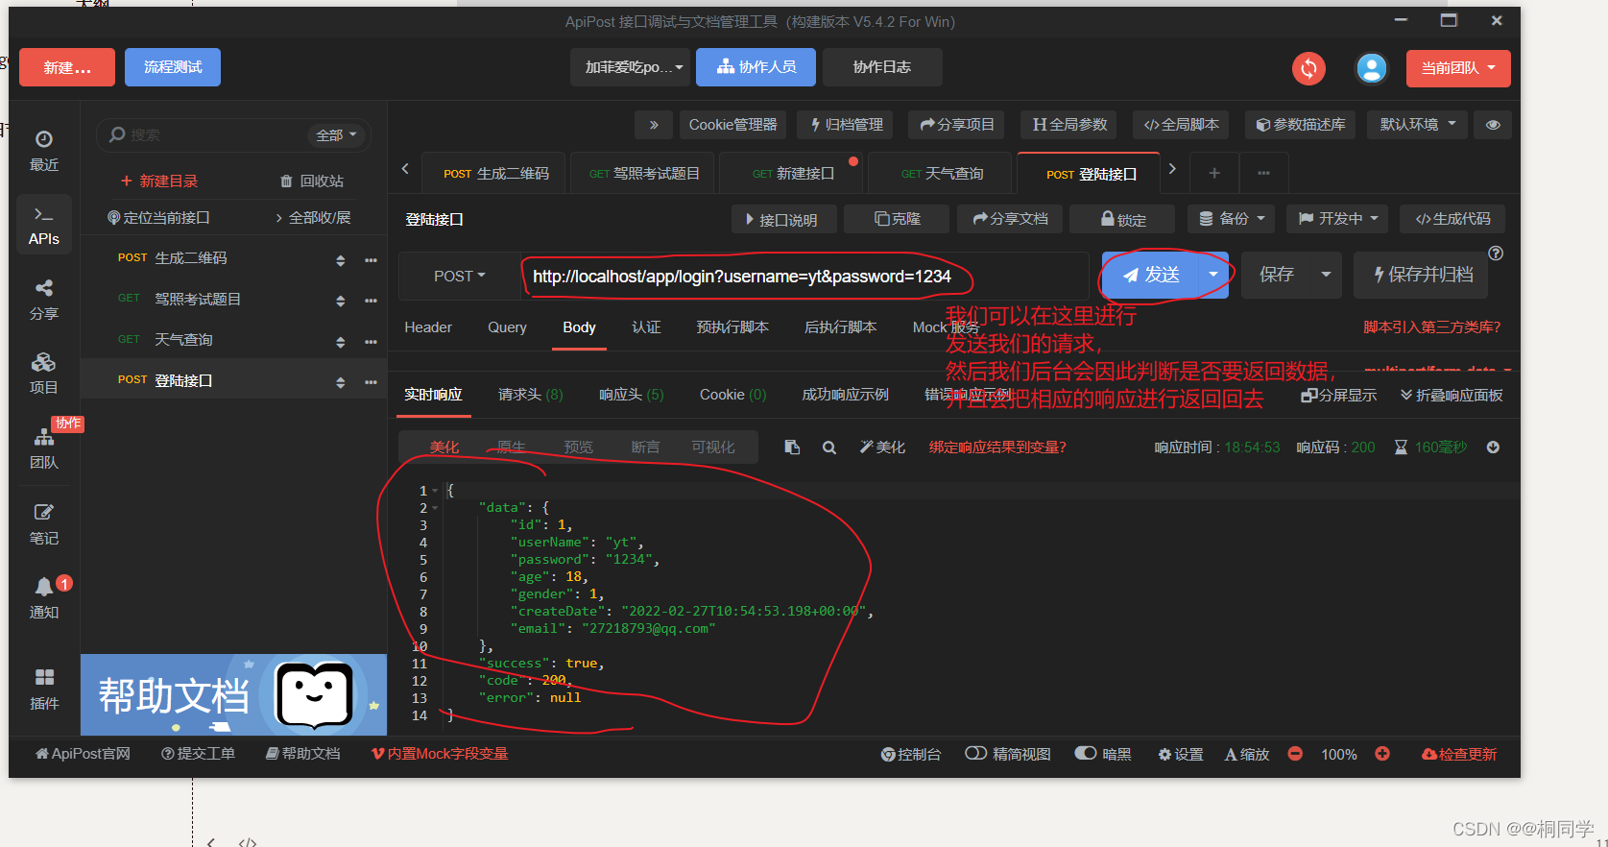Open the Cookie (0) response tab
Screen dimensions: 1608x847
733,395
